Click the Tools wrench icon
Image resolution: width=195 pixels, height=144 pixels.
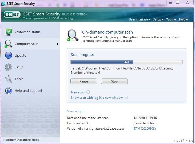(9, 79)
